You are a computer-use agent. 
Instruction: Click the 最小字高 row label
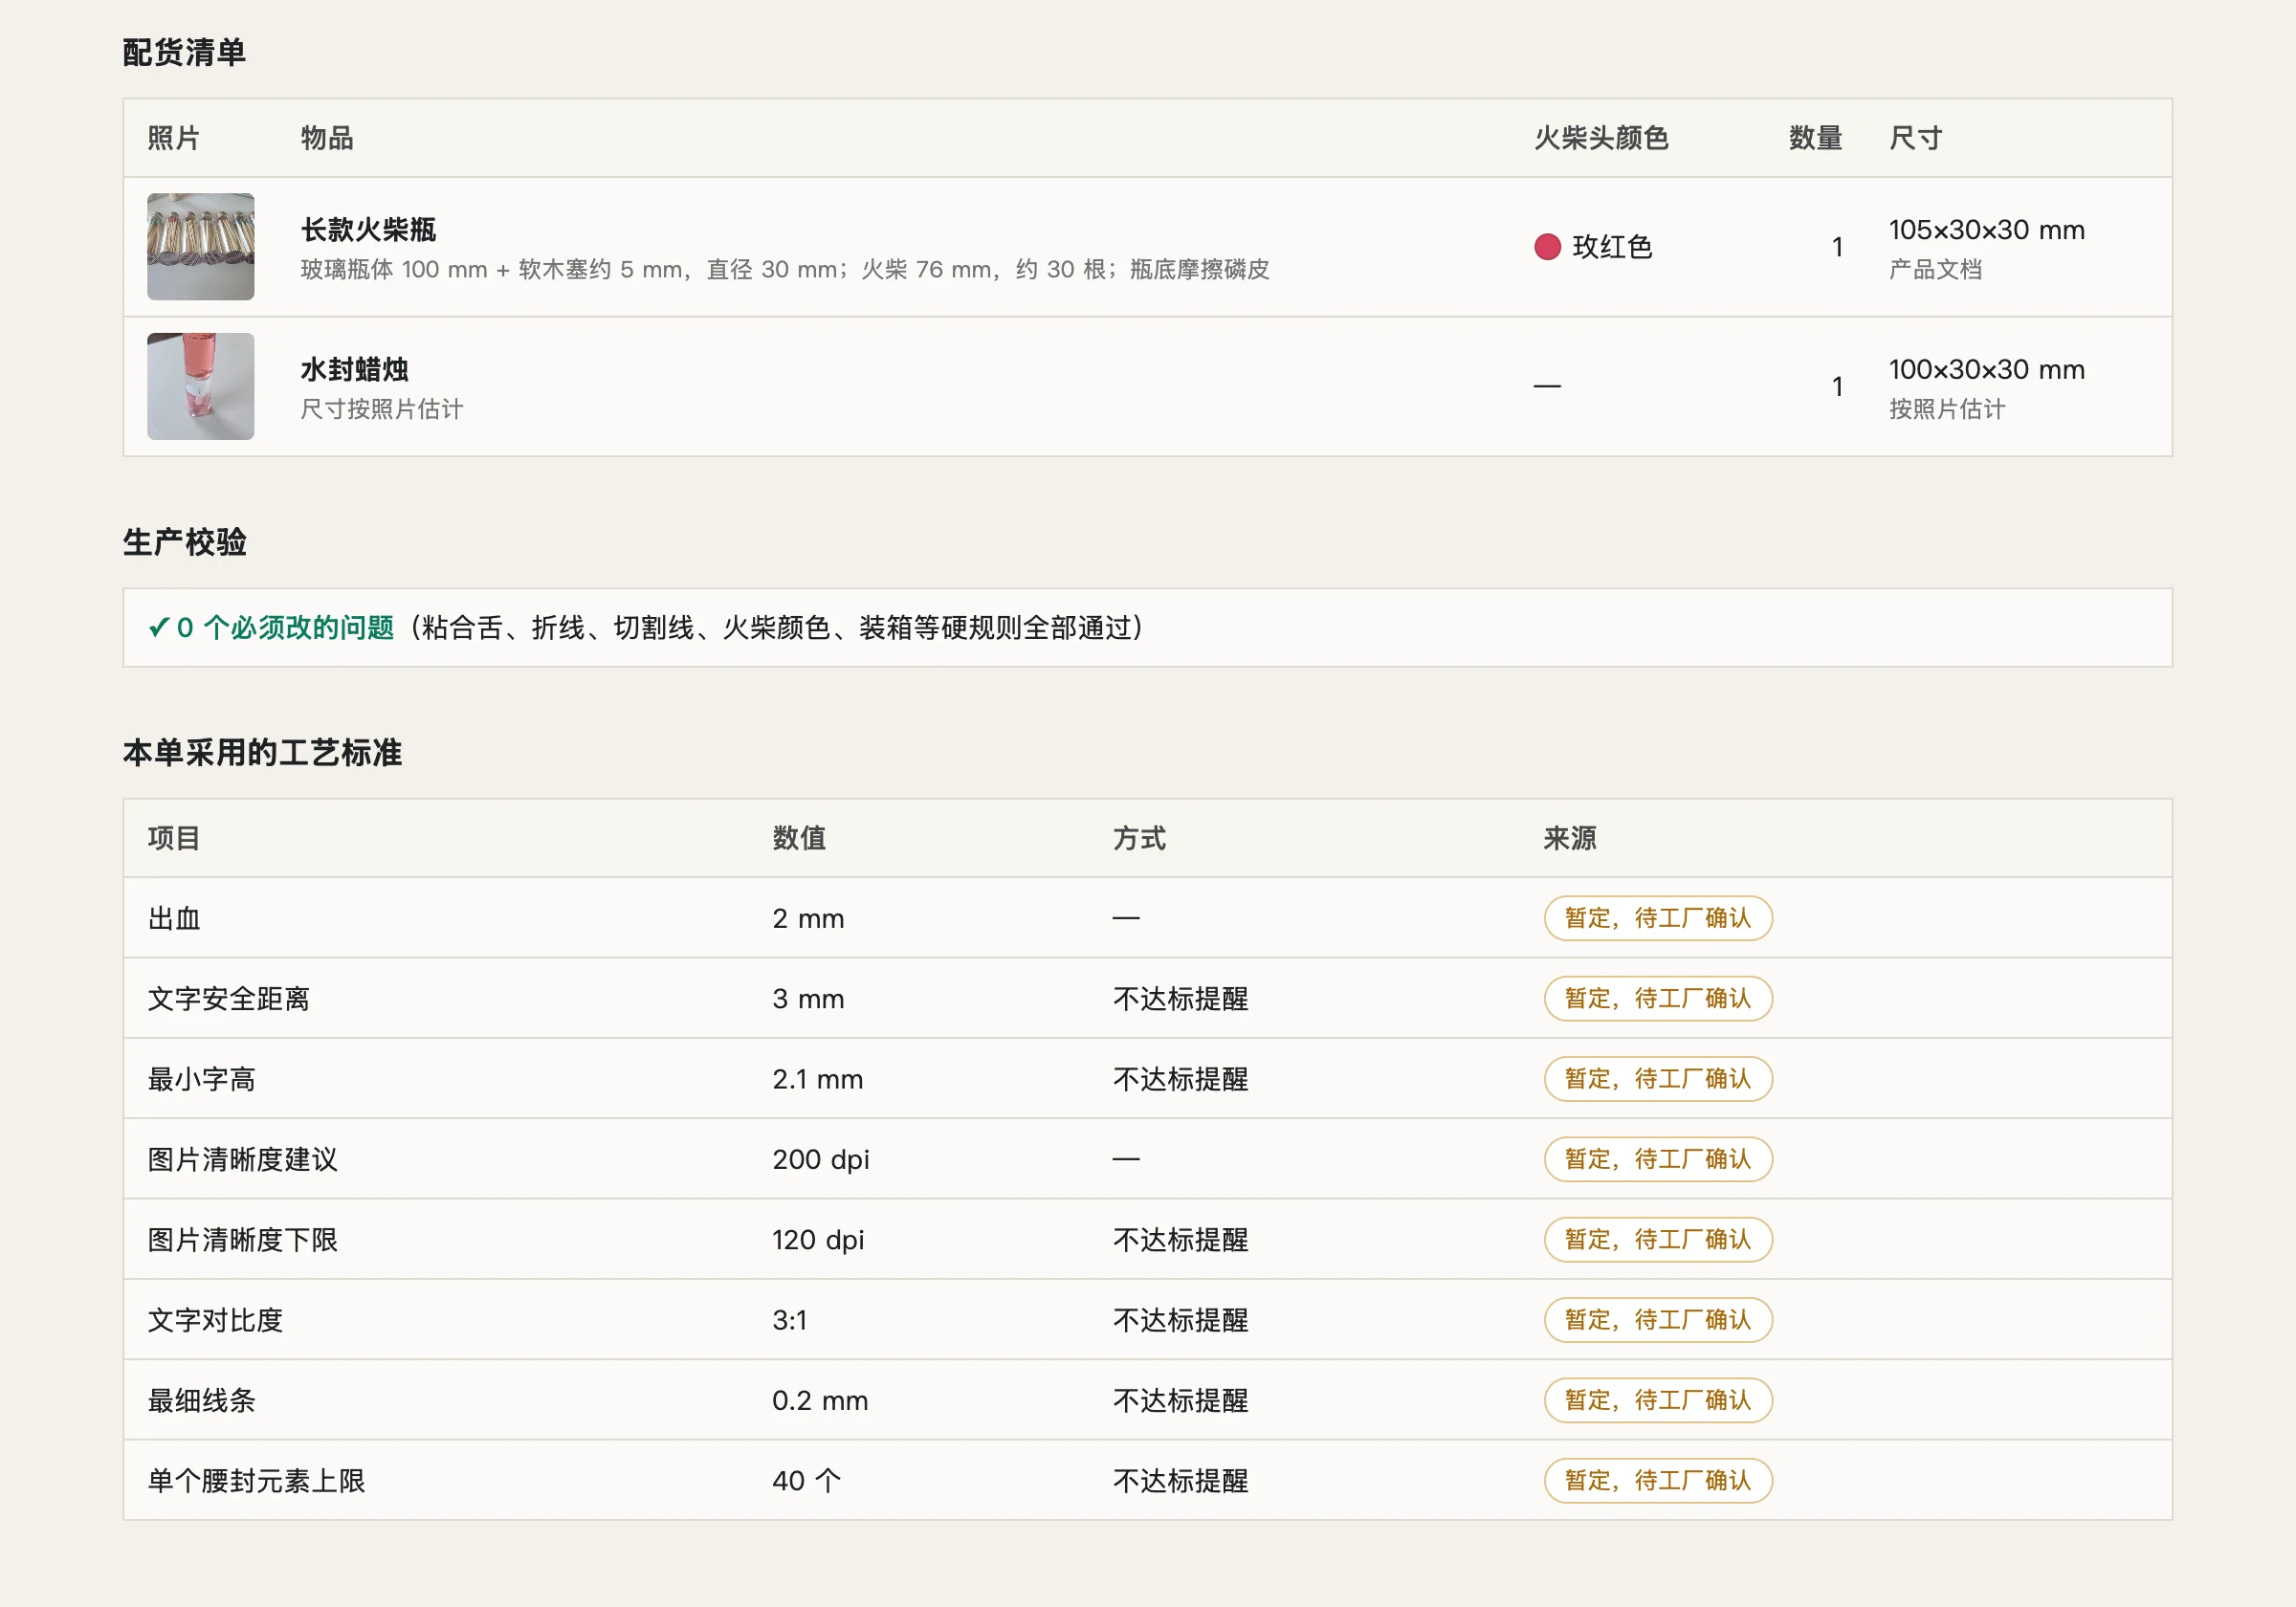(x=201, y=1079)
